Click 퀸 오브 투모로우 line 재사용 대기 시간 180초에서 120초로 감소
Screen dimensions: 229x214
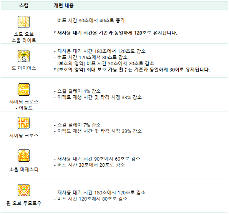click(100, 192)
